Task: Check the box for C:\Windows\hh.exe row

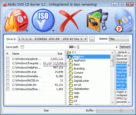Action: point(8,72)
